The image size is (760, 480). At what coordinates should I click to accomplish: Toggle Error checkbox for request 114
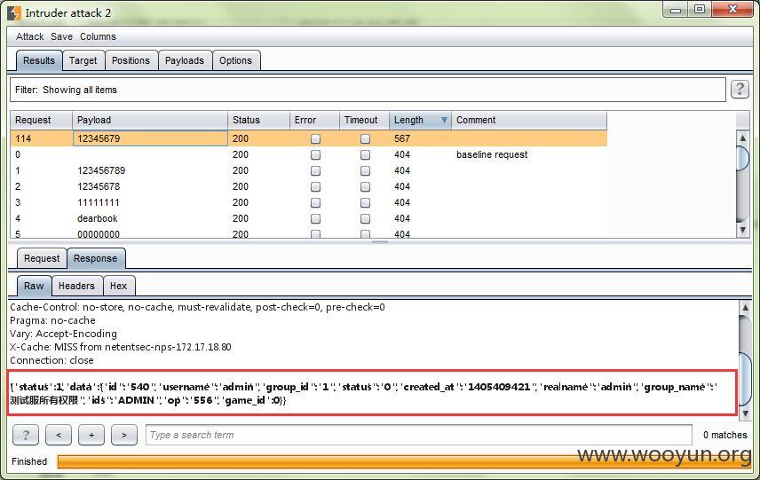coord(315,139)
